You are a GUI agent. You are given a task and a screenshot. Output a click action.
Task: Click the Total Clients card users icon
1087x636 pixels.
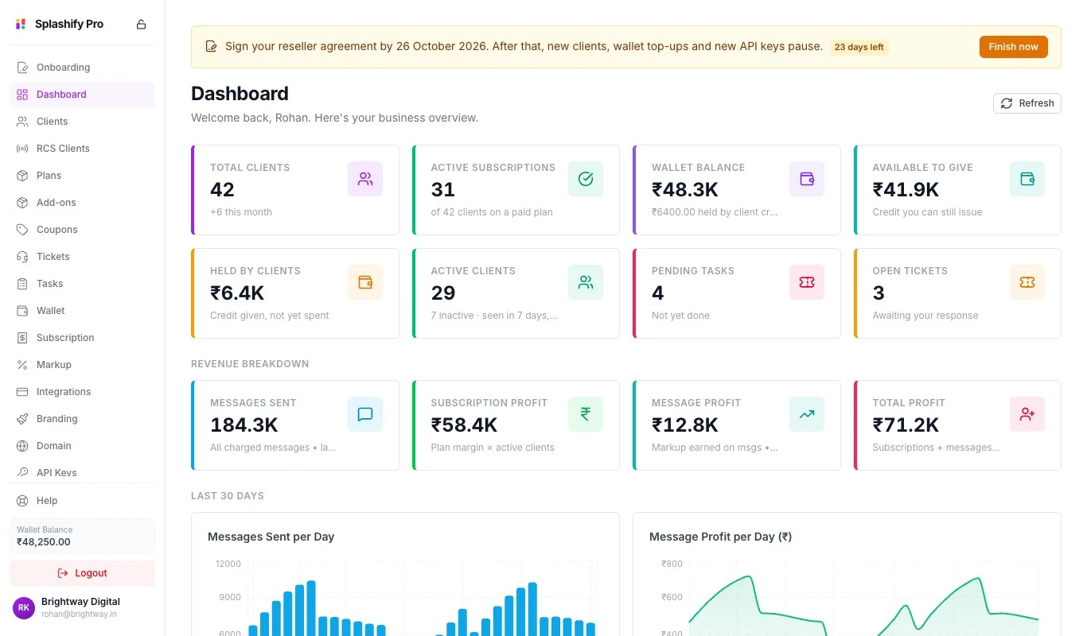(365, 179)
